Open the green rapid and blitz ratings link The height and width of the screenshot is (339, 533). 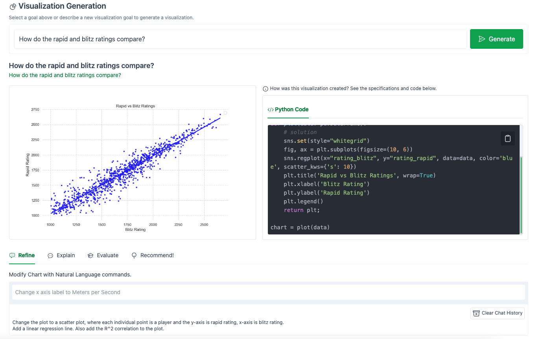coord(65,75)
